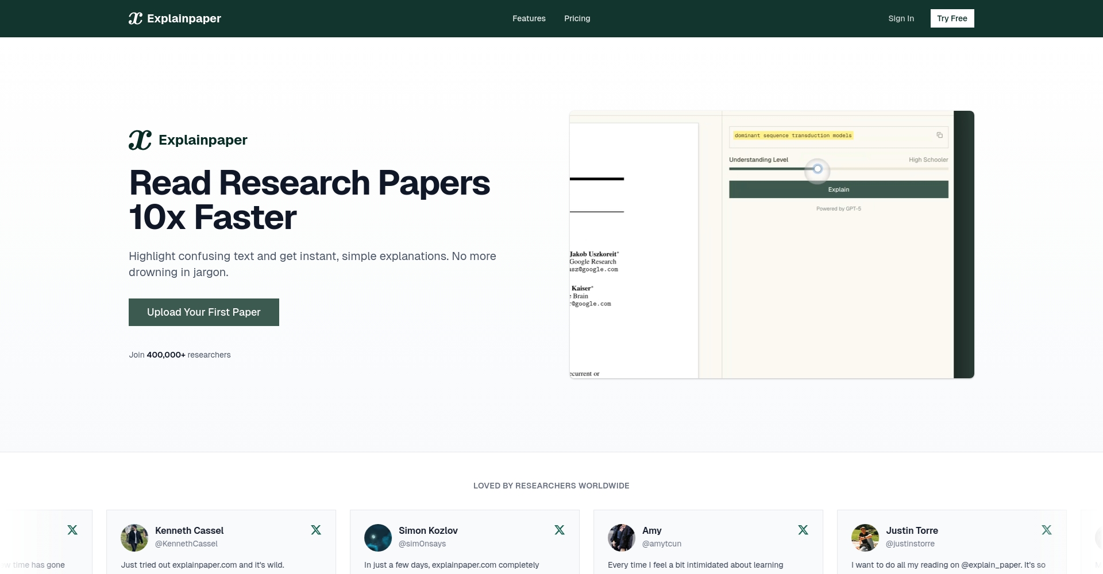
Task: Open the X icon on Justin Torre's testimonial
Action: point(1047,530)
